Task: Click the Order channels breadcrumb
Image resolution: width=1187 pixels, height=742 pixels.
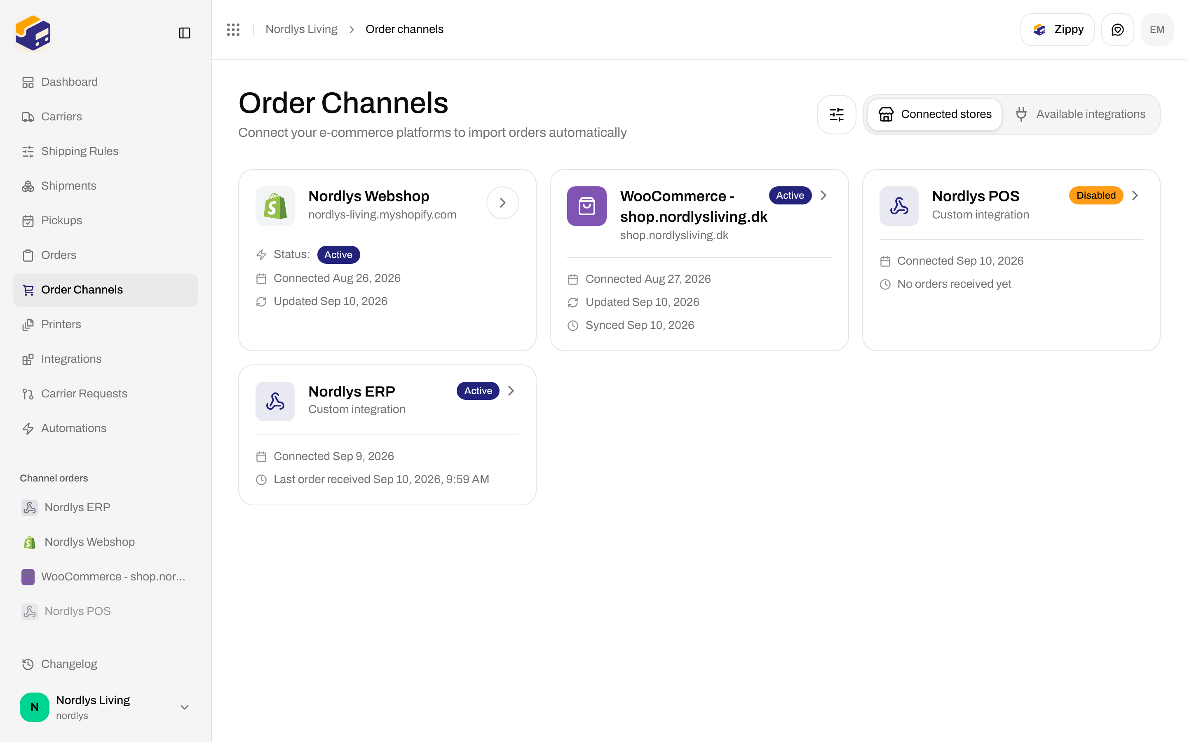Action: 404,29
